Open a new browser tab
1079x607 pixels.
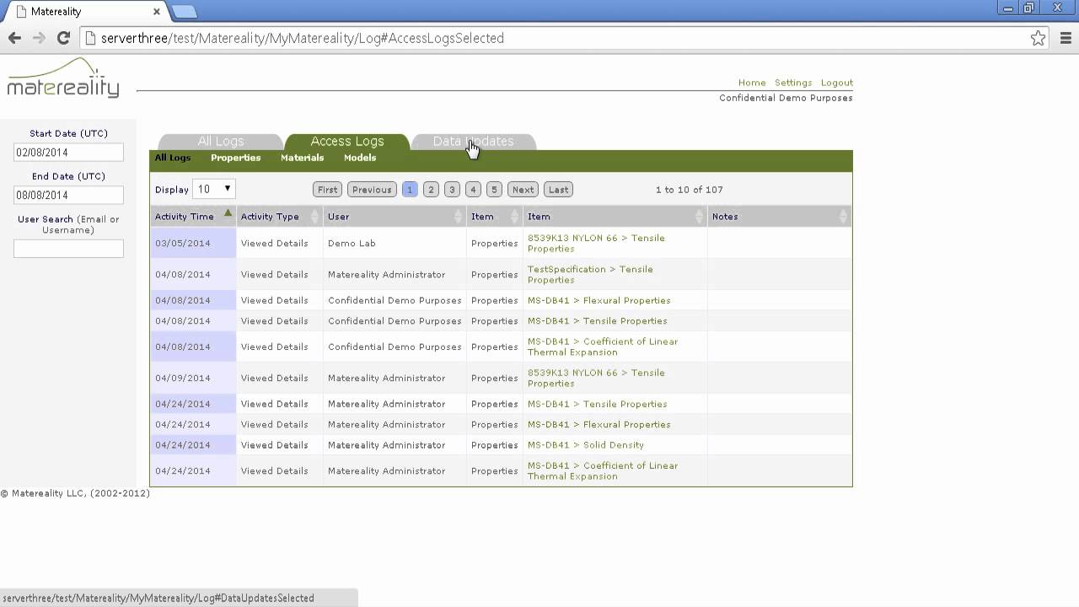pyautogui.click(x=184, y=12)
